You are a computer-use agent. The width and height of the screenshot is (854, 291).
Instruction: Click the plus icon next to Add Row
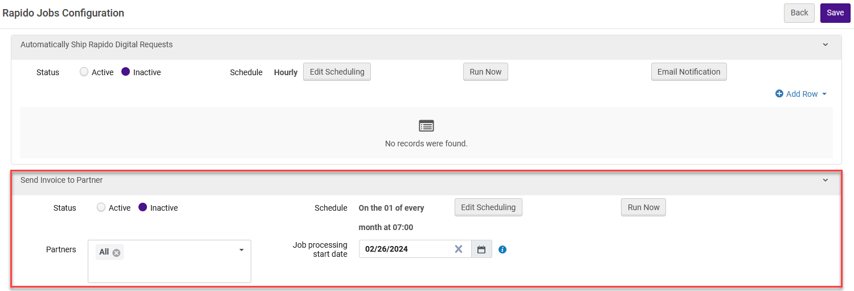click(x=779, y=94)
